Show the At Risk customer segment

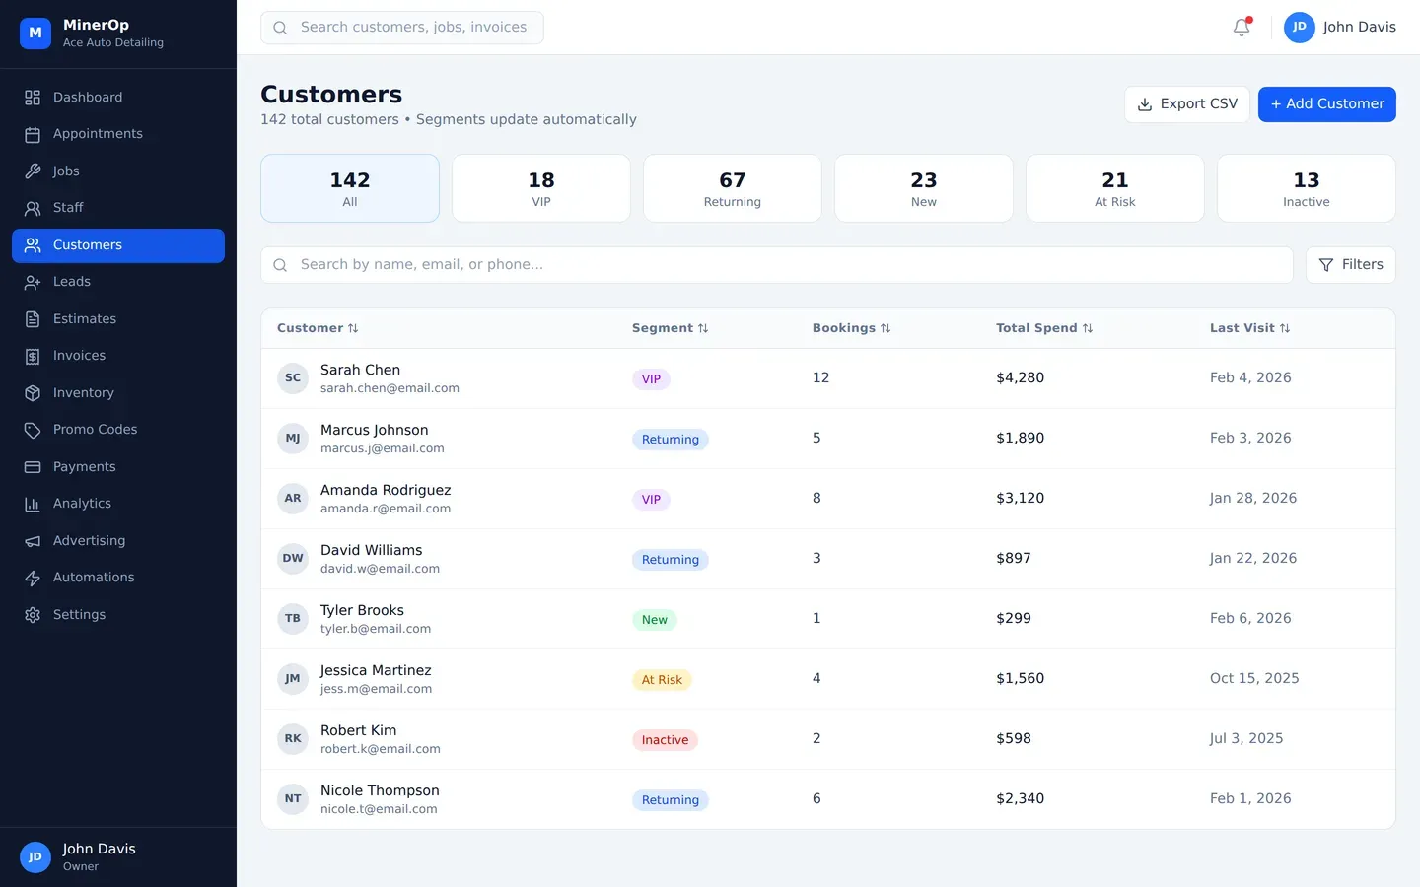(1114, 188)
